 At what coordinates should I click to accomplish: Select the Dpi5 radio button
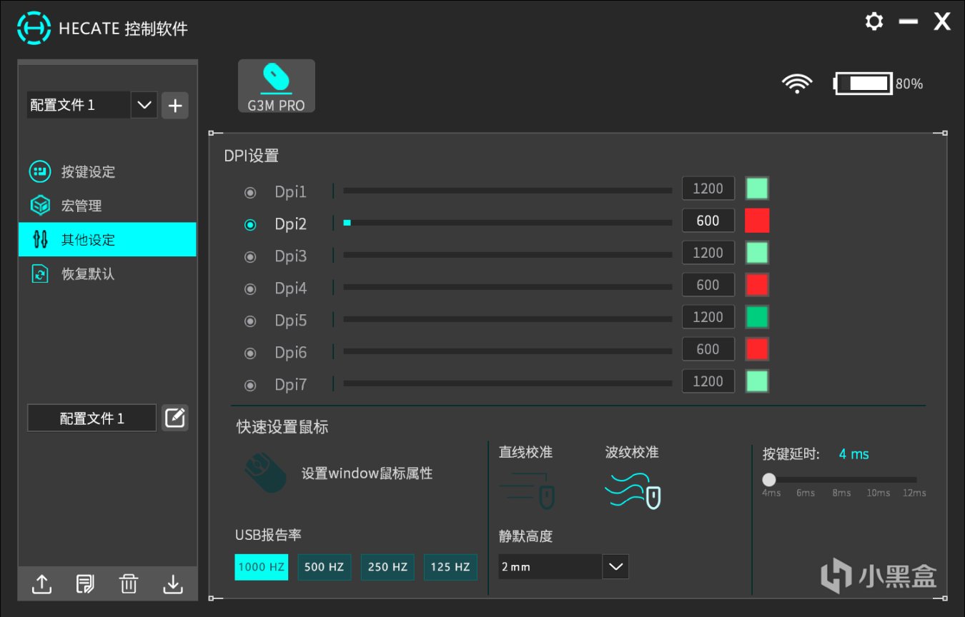pos(249,320)
